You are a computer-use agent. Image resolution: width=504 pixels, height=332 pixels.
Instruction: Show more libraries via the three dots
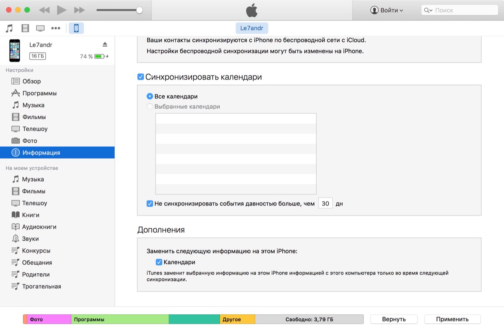[x=56, y=28]
